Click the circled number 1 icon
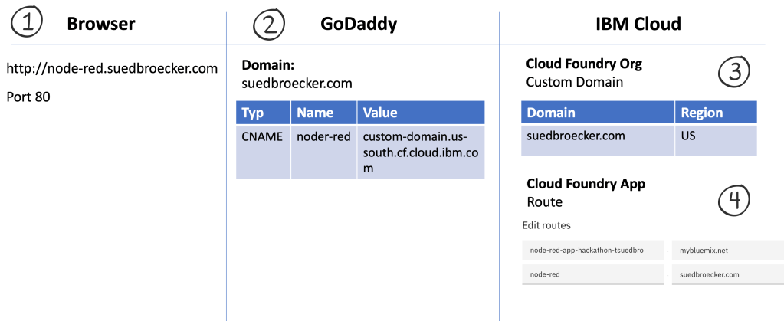 pos(27,24)
